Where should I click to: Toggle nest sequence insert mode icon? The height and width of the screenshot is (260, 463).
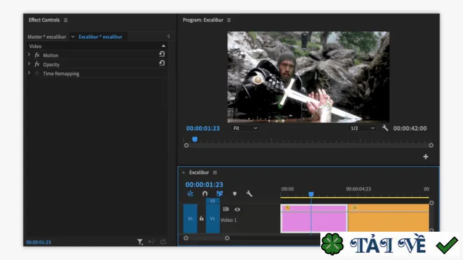coord(190,193)
